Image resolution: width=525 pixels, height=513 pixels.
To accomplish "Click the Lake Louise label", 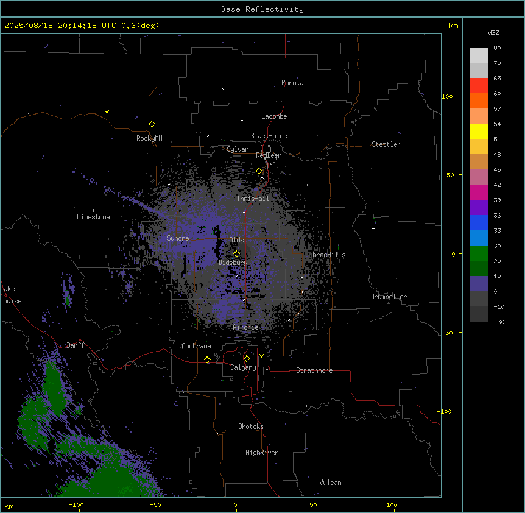I will pyautogui.click(x=11, y=295).
